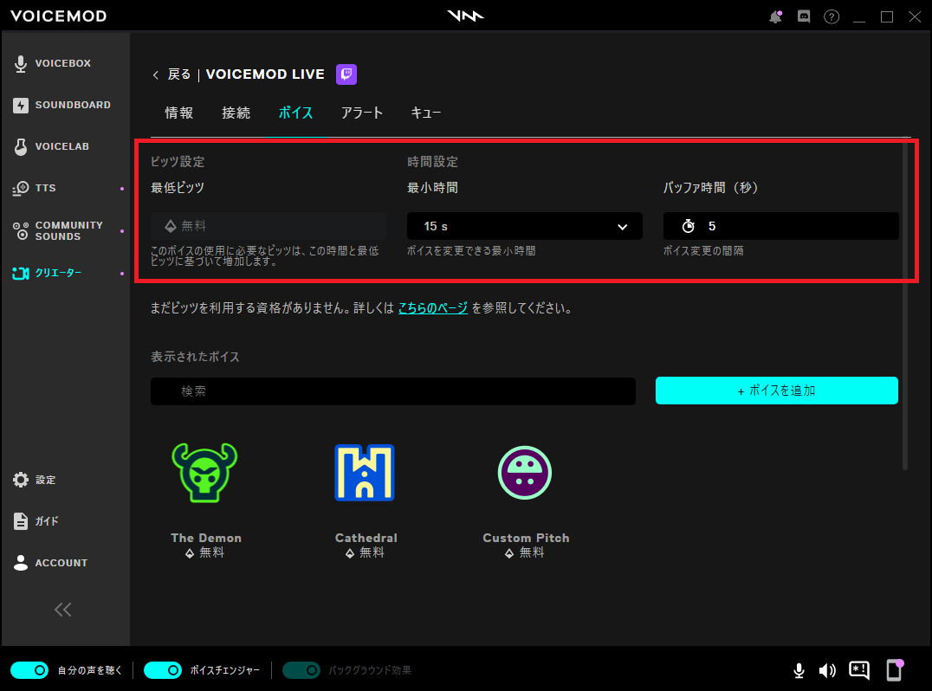Toggle the ボイスチェンジャー switch

pos(163,670)
